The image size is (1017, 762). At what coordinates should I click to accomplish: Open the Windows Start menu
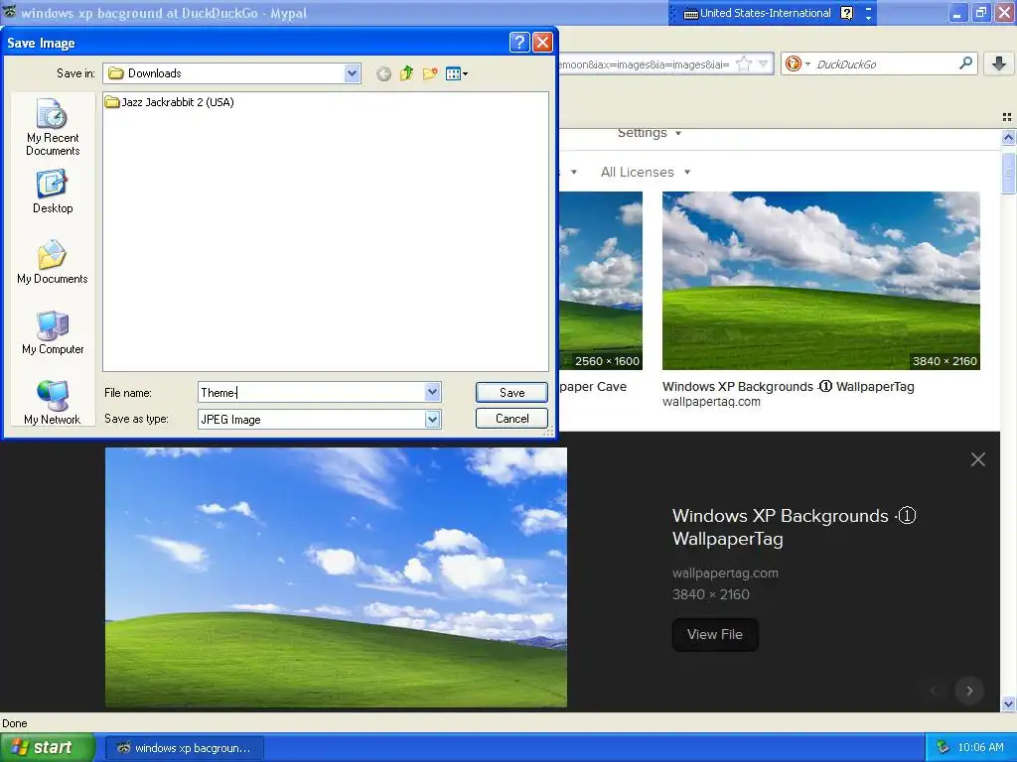coord(48,748)
